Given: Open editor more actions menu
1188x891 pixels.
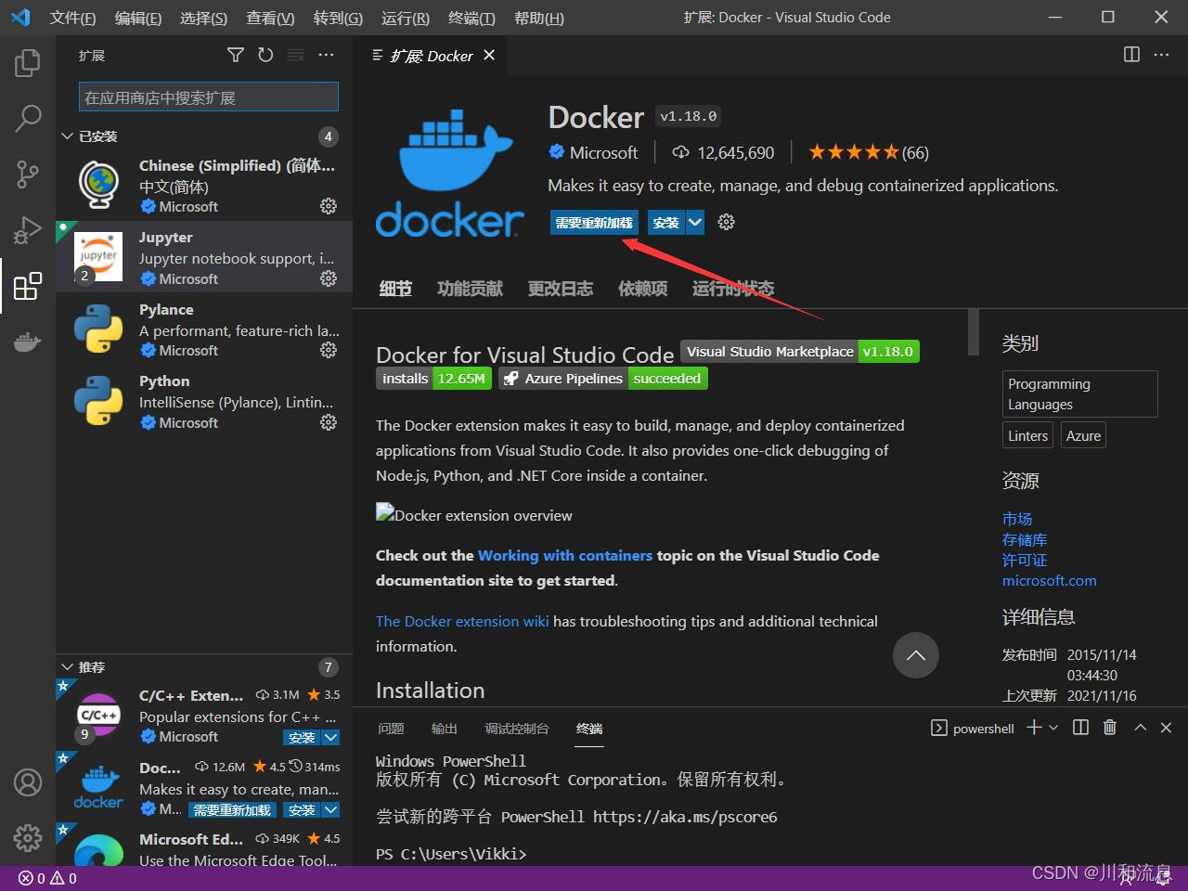Looking at the screenshot, I should tap(1161, 55).
